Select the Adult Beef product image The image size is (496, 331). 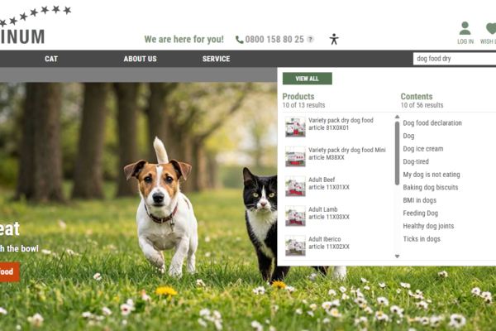pos(295,186)
